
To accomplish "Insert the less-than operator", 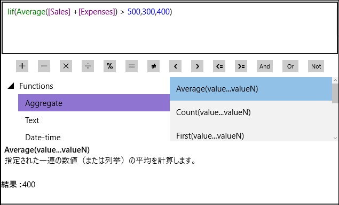I will coord(175,66).
